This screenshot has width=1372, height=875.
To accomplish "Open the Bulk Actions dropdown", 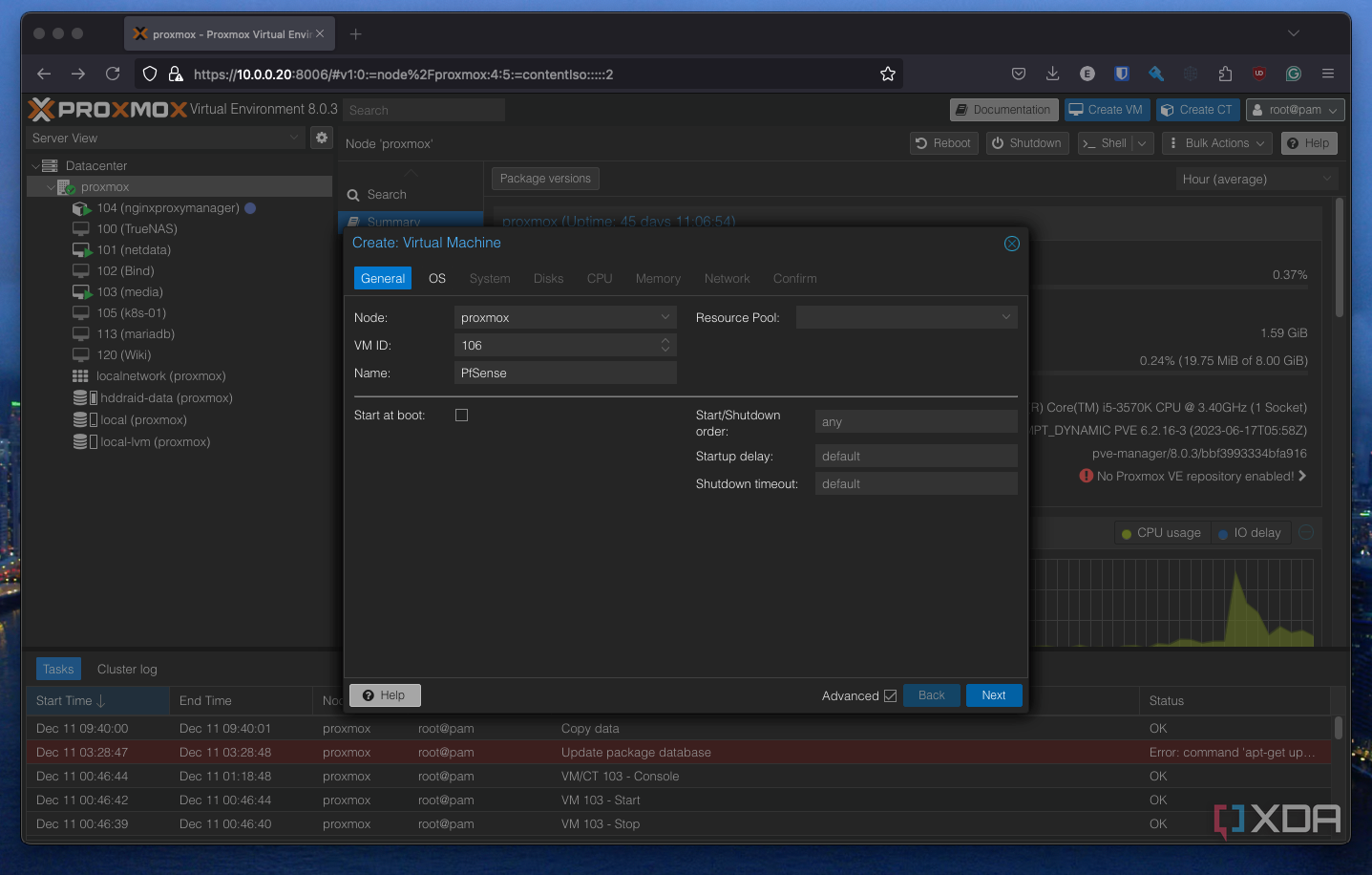I will tap(1217, 143).
